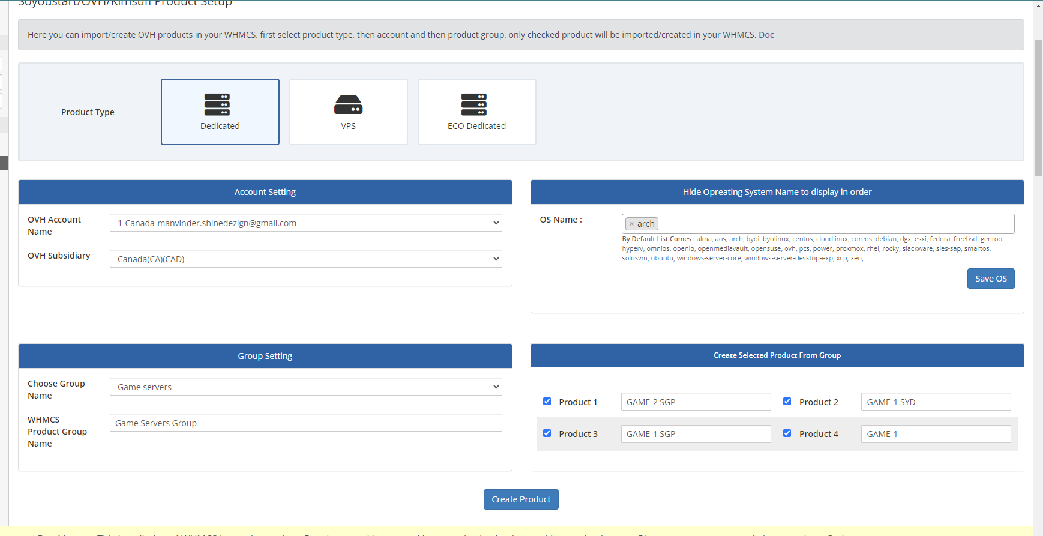Edit the GAME-1 SGP product name field
Viewport: 1043px width, 536px height.
tap(696, 434)
